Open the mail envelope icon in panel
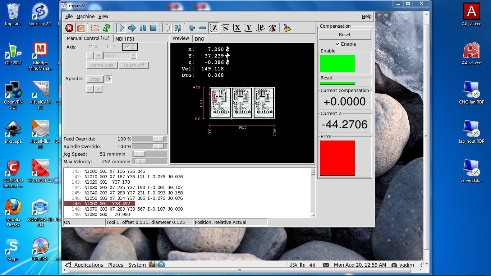 tap(326, 265)
